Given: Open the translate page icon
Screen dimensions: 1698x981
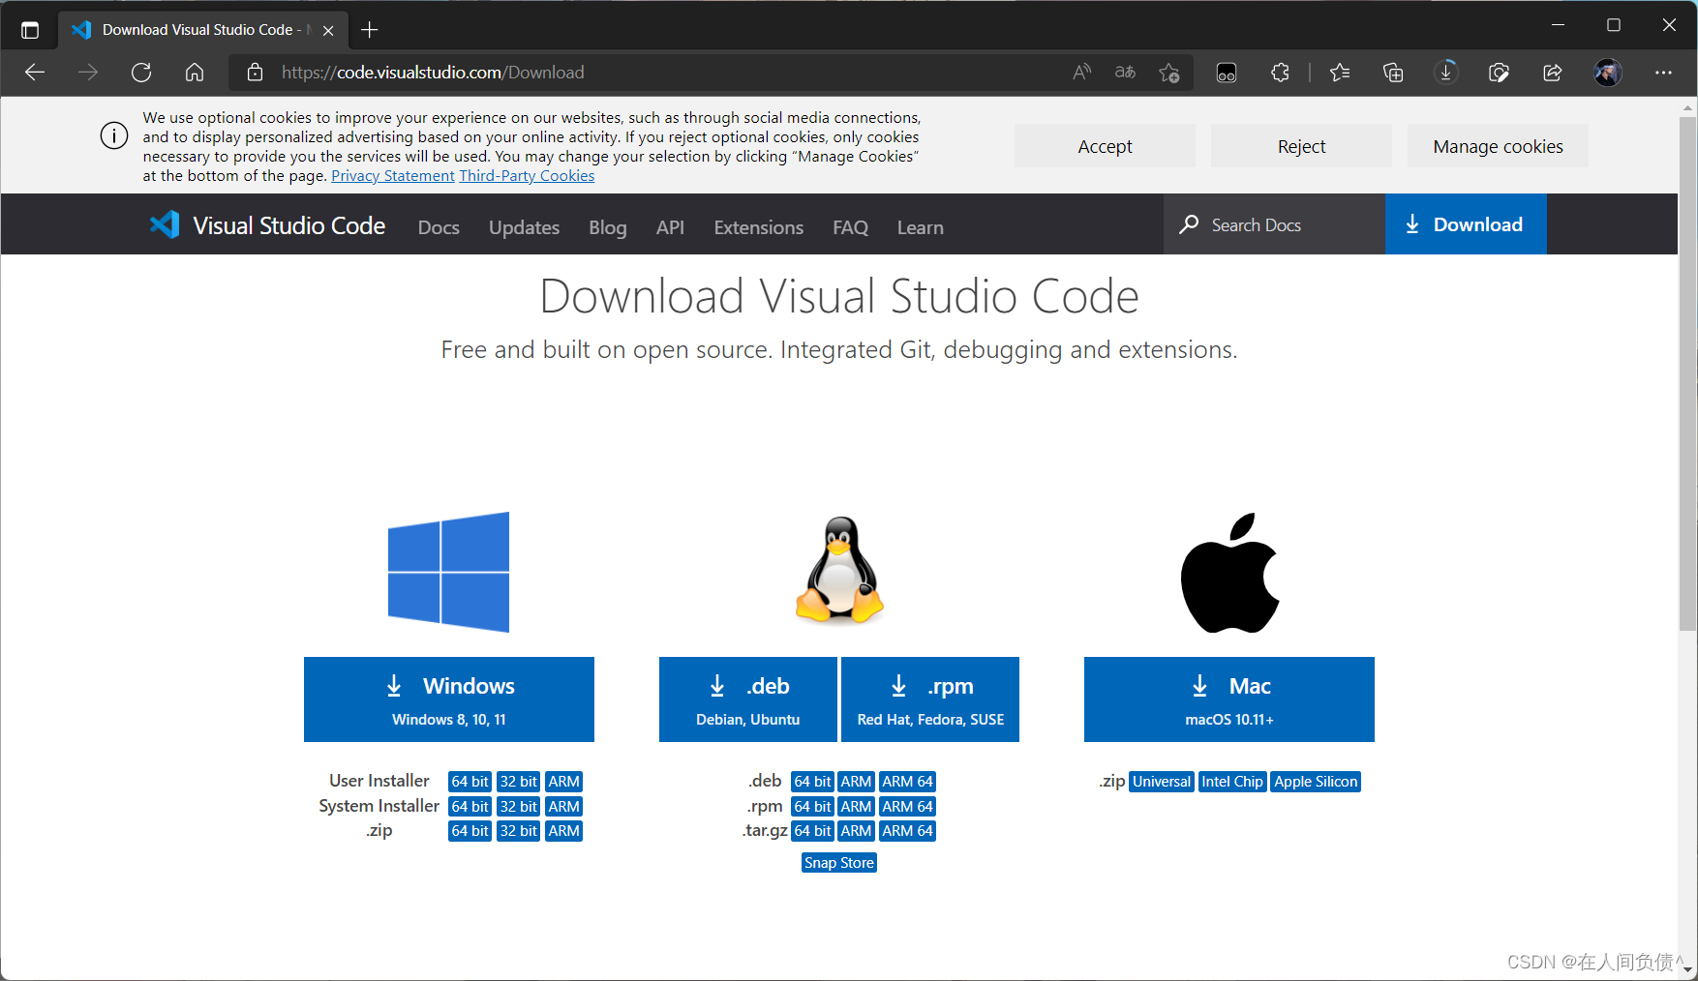Looking at the screenshot, I should pyautogui.click(x=1125, y=73).
